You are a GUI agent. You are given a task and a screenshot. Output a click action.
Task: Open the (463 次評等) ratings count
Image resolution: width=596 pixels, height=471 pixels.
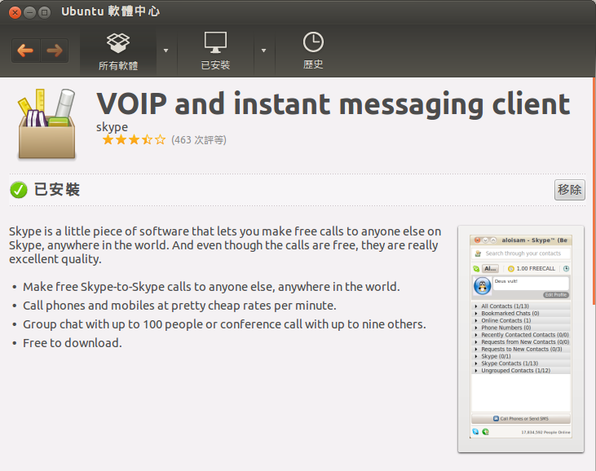tap(199, 140)
